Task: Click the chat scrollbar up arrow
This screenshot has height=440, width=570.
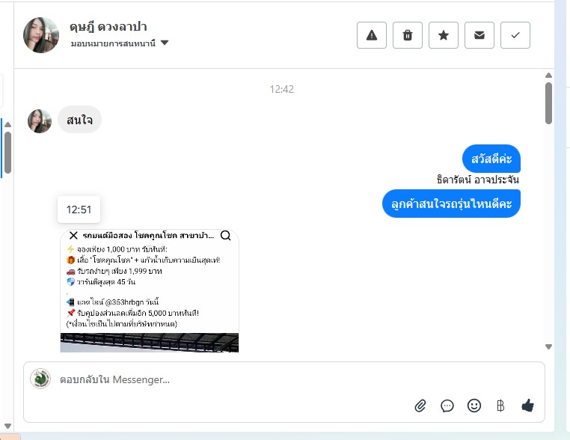Action: coord(548,76)
